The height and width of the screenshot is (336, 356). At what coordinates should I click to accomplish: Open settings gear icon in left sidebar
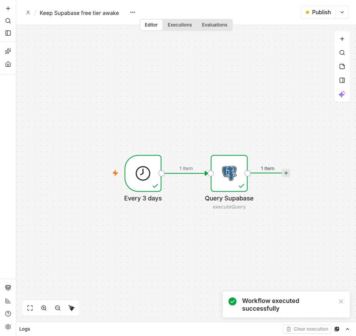tap(8, 327)
